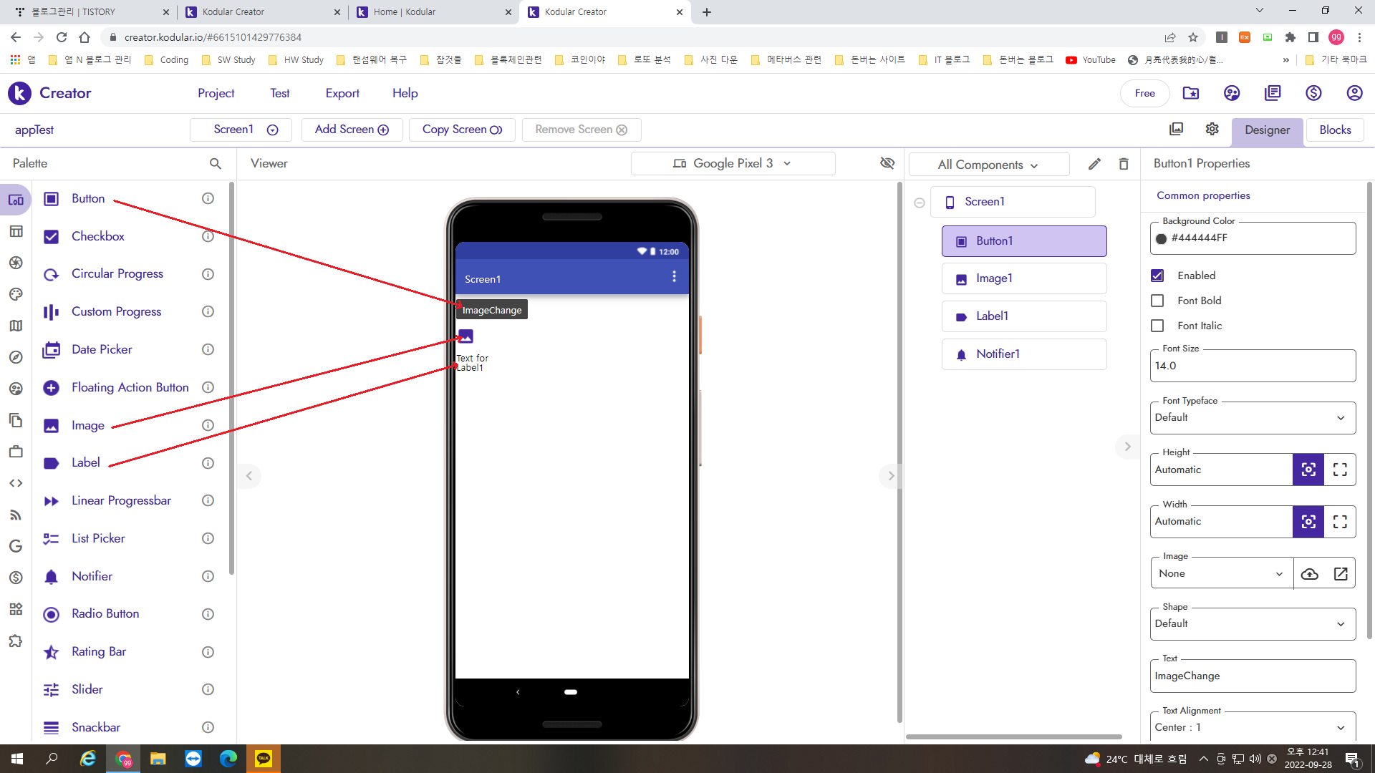Expand the All Components dropdown
Screen dimensions: 1375x773
click(x=988, y=165)
